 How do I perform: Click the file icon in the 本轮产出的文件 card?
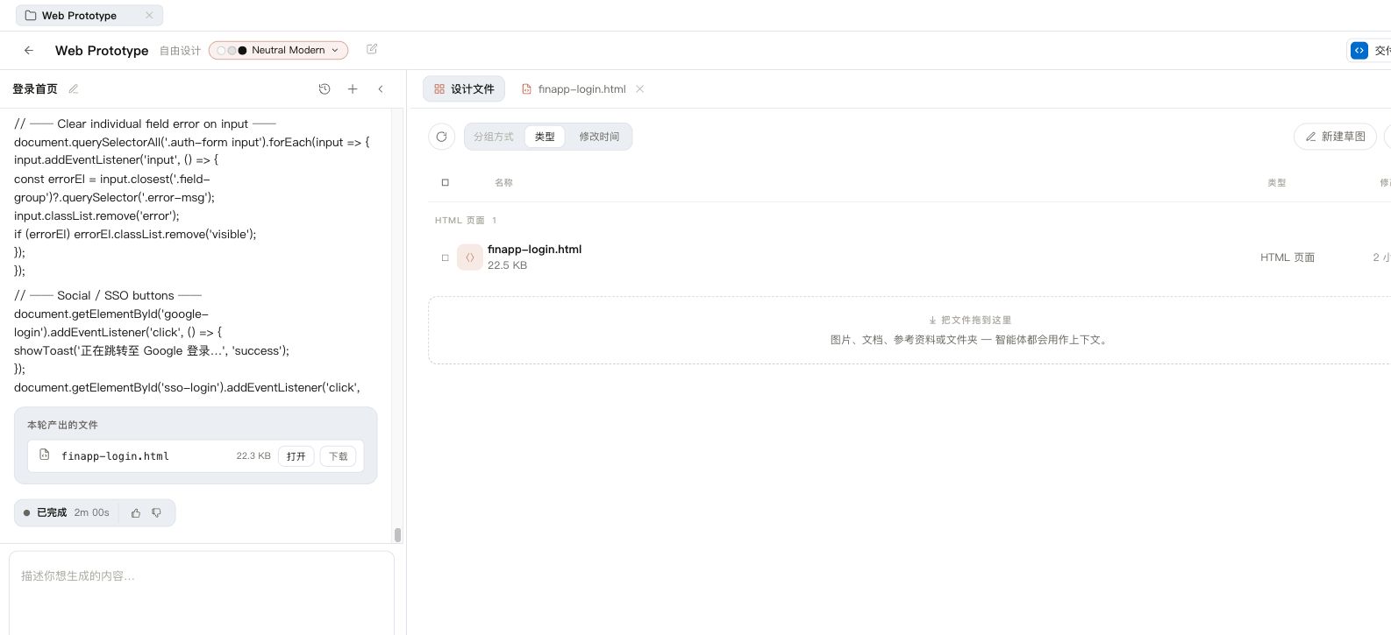coord(45,455)
